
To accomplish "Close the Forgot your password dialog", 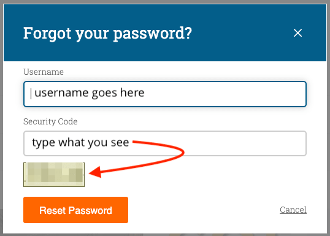I will click(x=297, y=33).
